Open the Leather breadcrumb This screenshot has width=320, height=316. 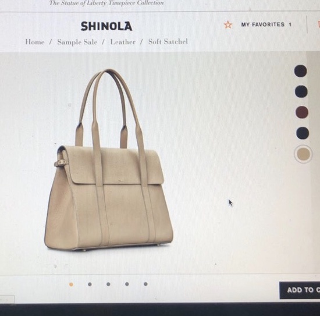pyautogui.click(x=123, y=42)
